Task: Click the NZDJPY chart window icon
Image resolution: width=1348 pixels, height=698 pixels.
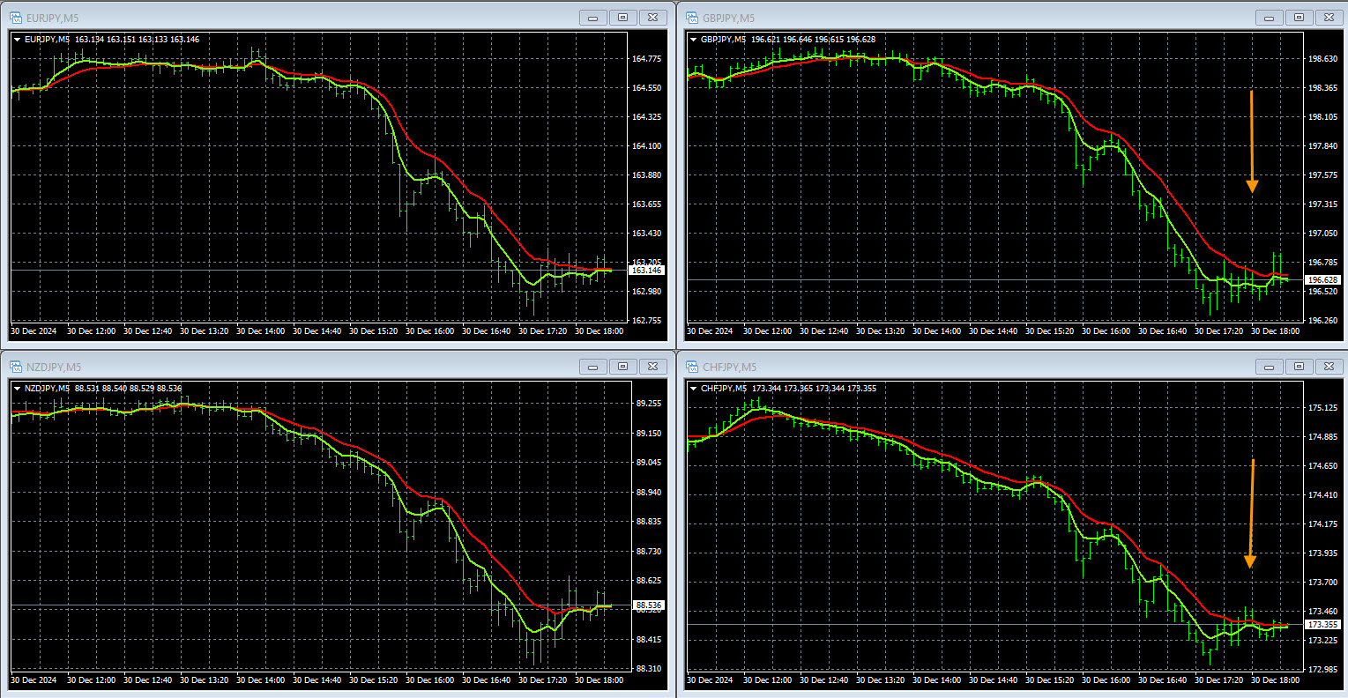Action: [15, 367]
